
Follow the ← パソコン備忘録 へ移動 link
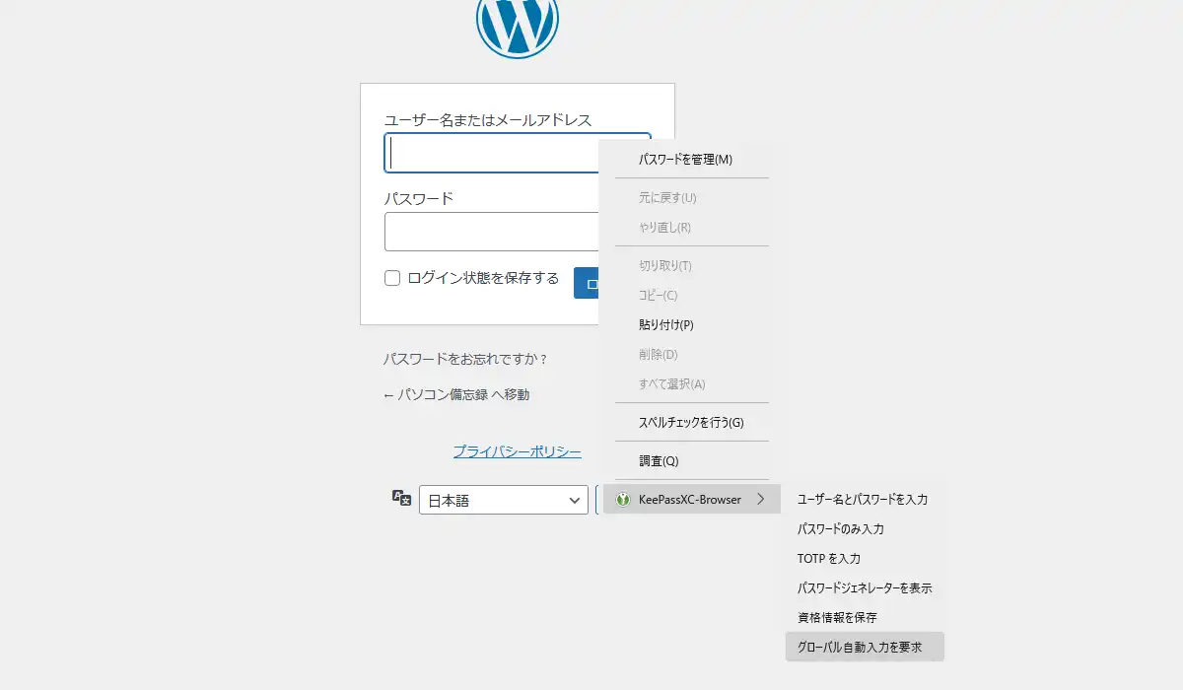click(456, 394)
